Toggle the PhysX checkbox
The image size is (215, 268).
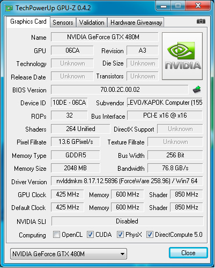[x=120, y=234]
